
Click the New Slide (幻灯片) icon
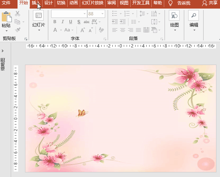coord(38,15)
